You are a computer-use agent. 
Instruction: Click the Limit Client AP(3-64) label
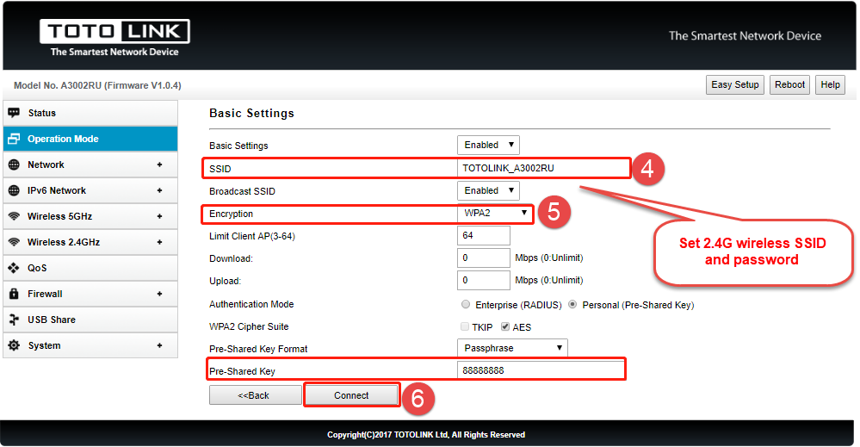251,236
